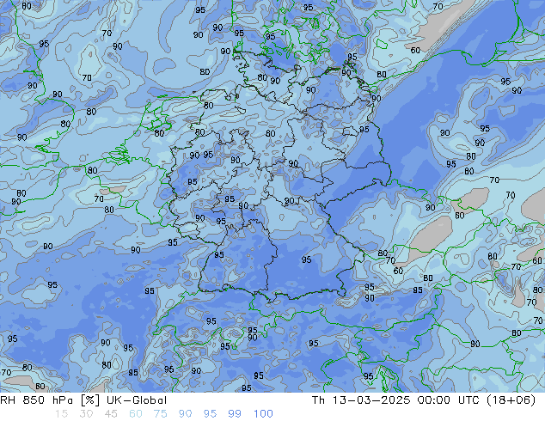Click the 'UK-Global' model name label

(137, 400)
